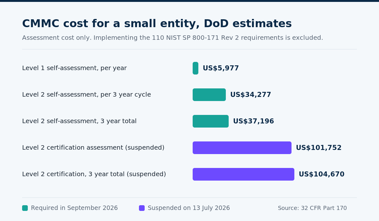Click the teal legend swatch
The image size is (379, 221).
[x=25, y=208]
